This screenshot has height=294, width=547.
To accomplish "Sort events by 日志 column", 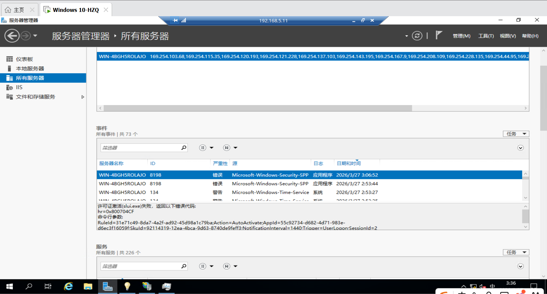I will pyautogui.click(x=318, y=164).
